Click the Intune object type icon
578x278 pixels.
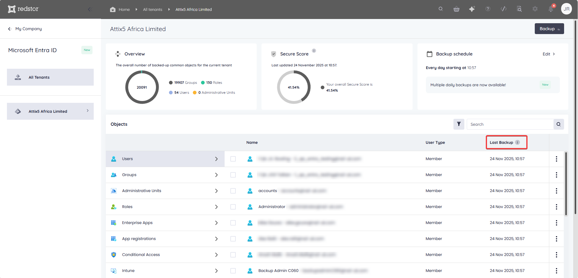click(x=114, y=271)
